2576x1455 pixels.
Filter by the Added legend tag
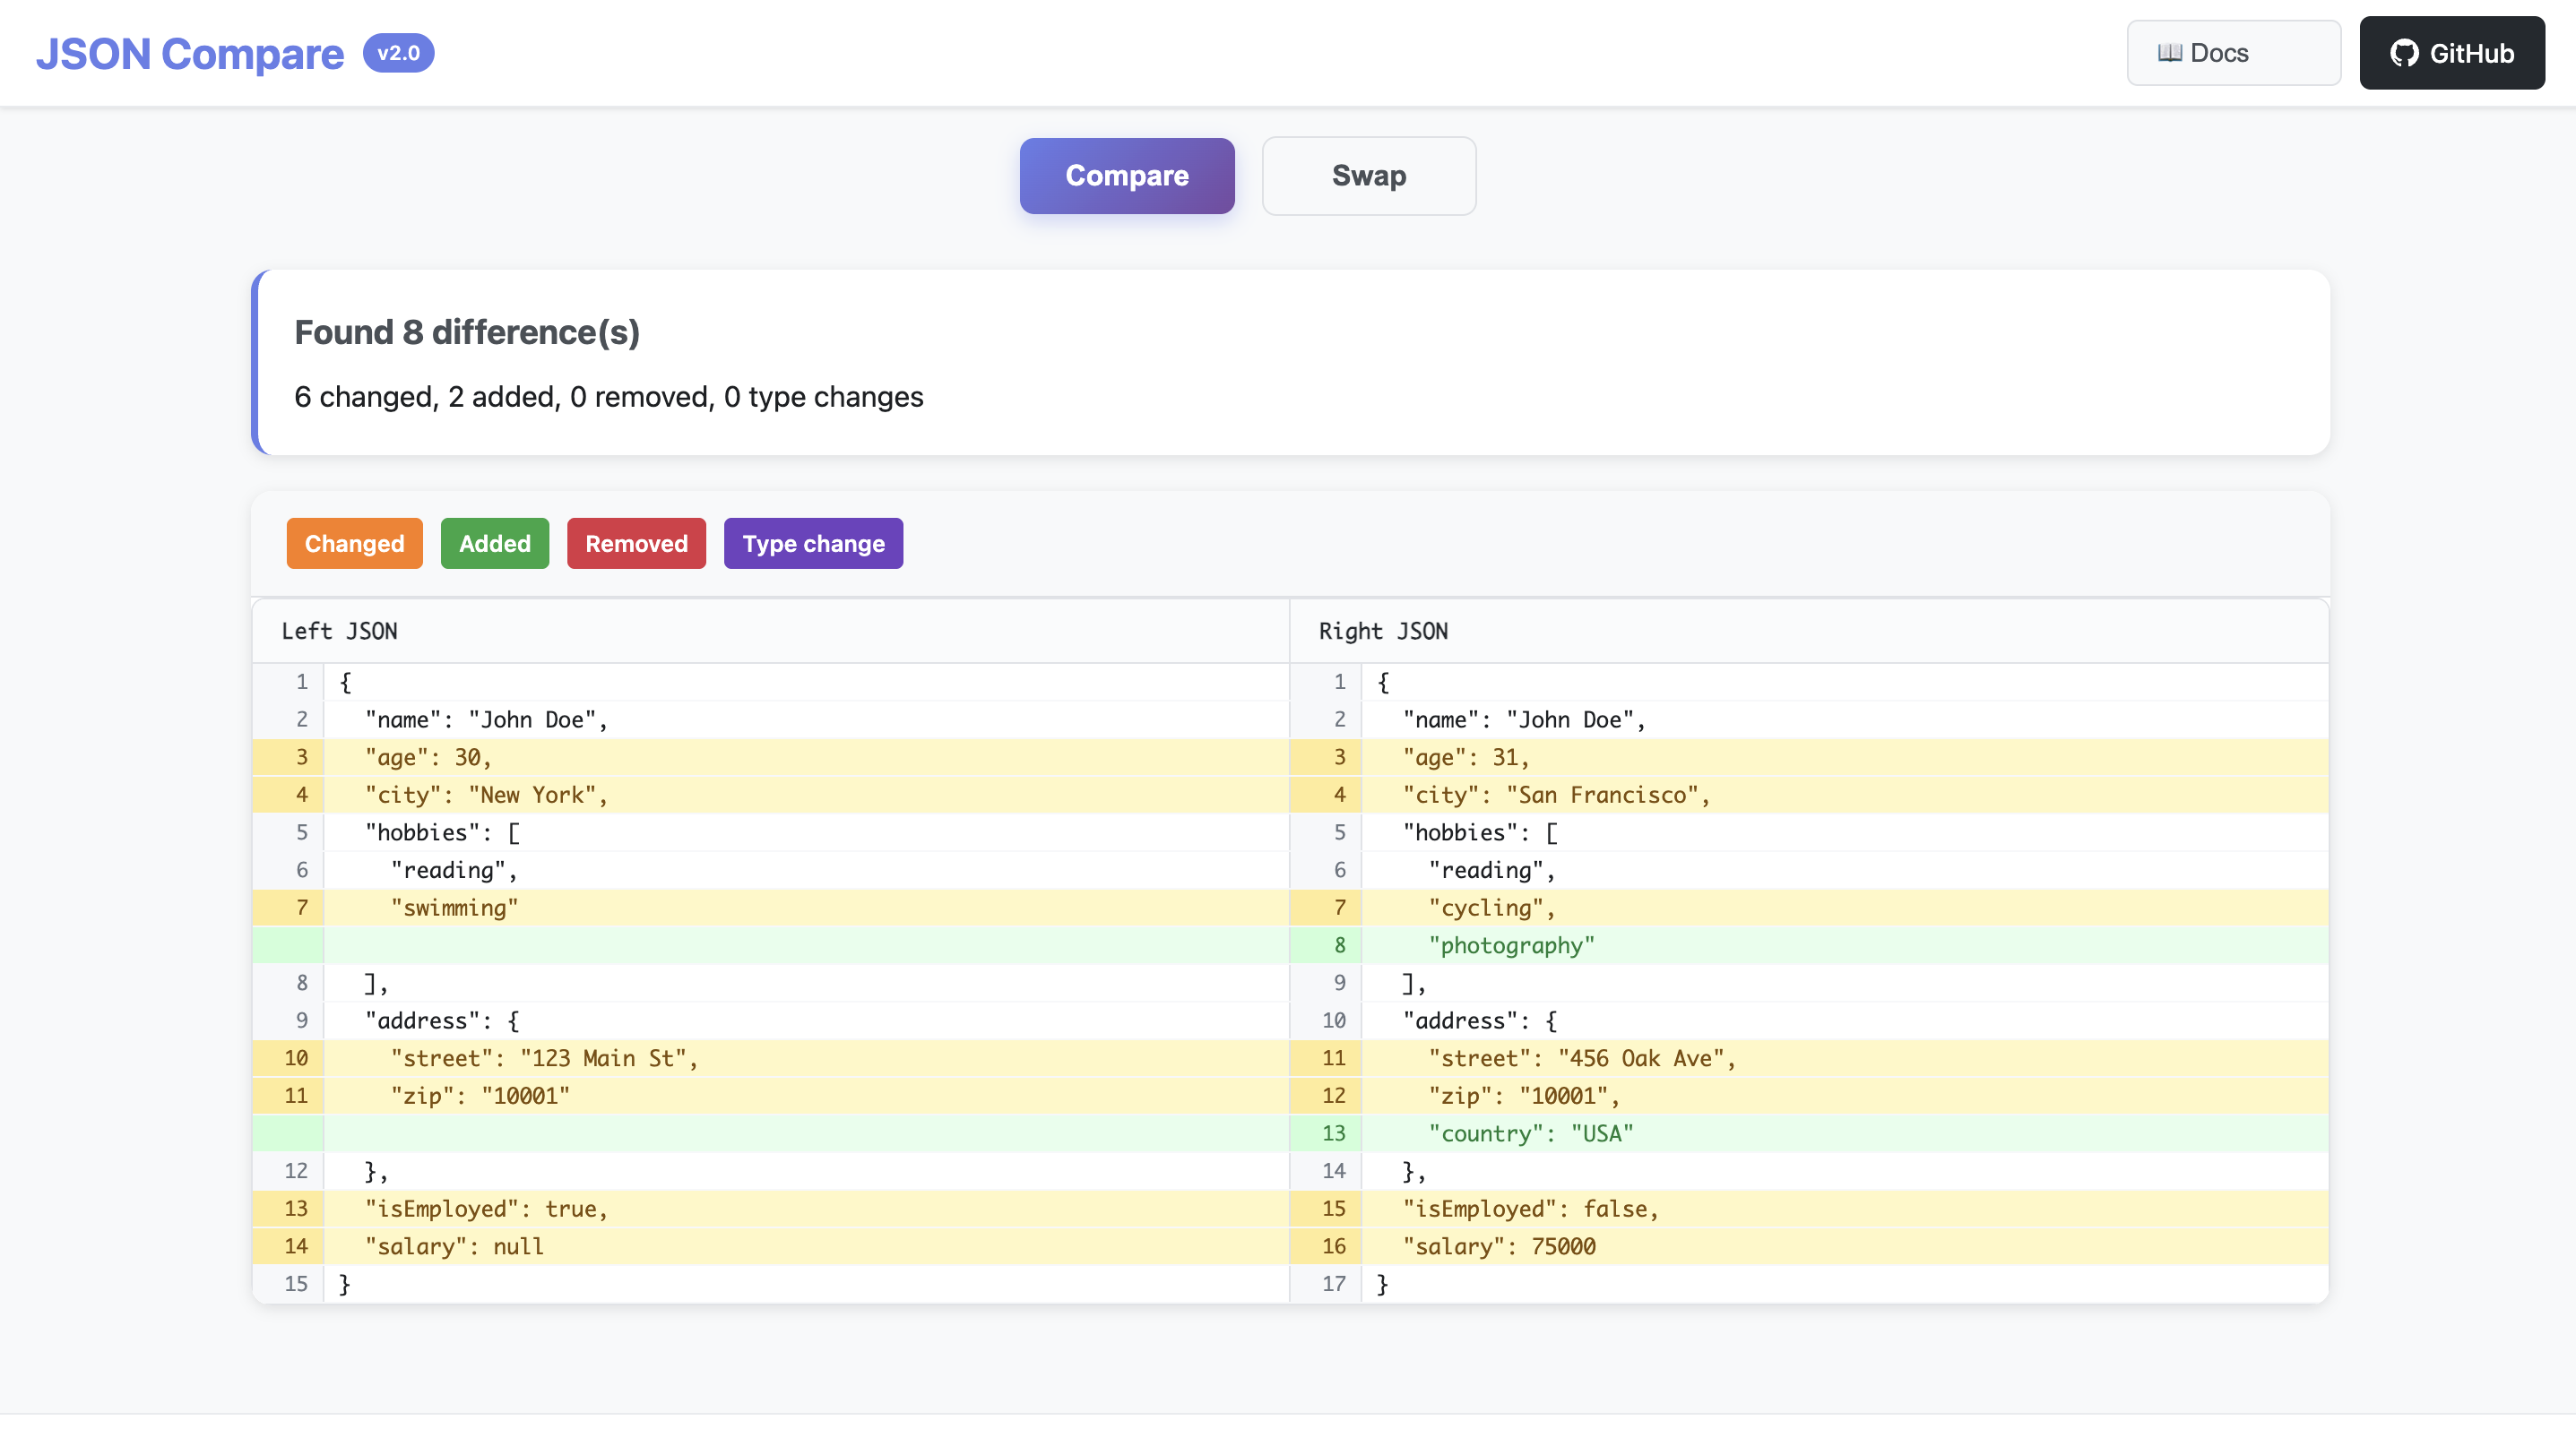tap(495, 544)
